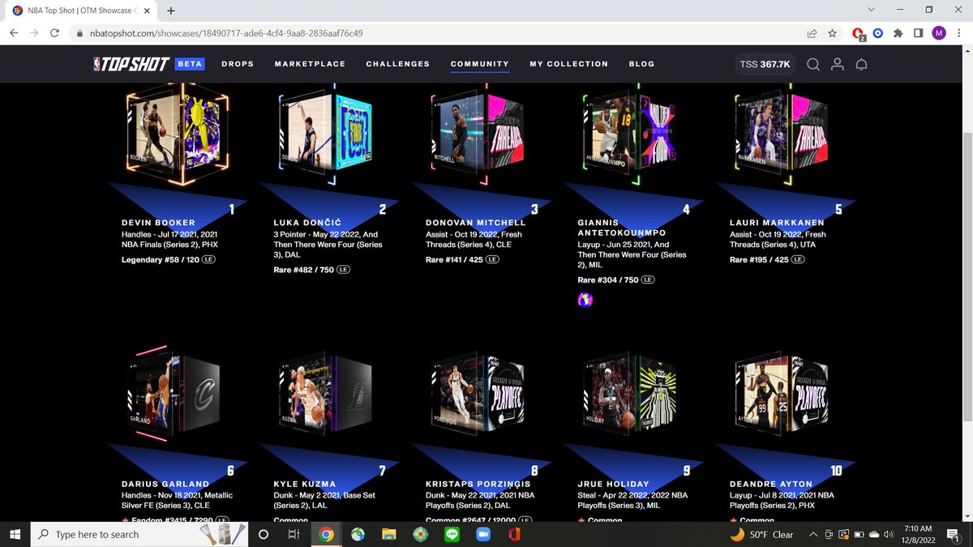
Task: Click the NBA Top Shot logo
Action: coord(131,64)
